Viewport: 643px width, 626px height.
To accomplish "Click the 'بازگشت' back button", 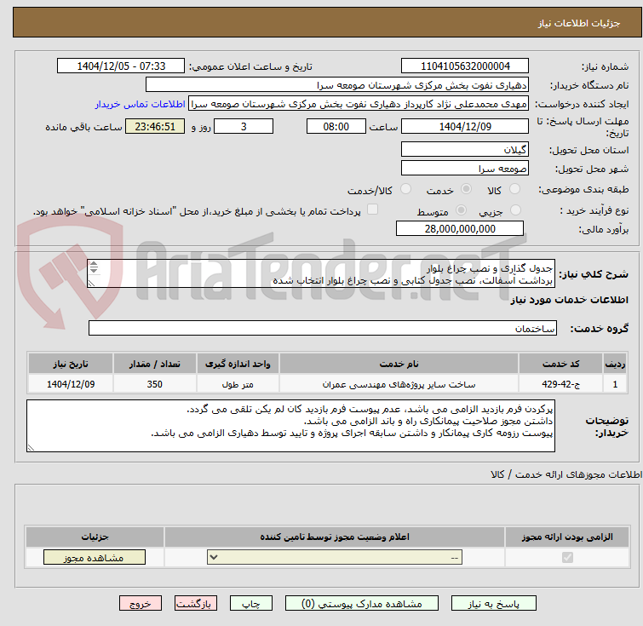I will [195, 604].
